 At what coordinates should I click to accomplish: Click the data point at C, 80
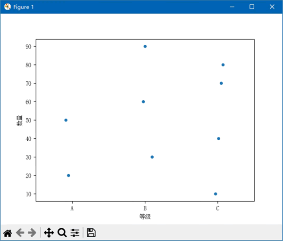[x=223, y=65]
